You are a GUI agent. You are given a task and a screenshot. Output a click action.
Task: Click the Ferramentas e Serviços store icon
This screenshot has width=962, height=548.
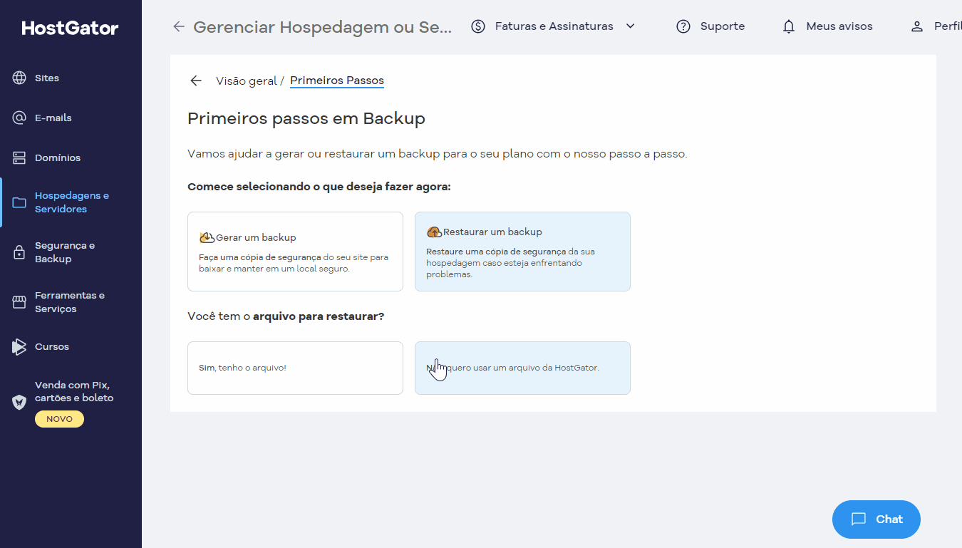coord(19,302)
